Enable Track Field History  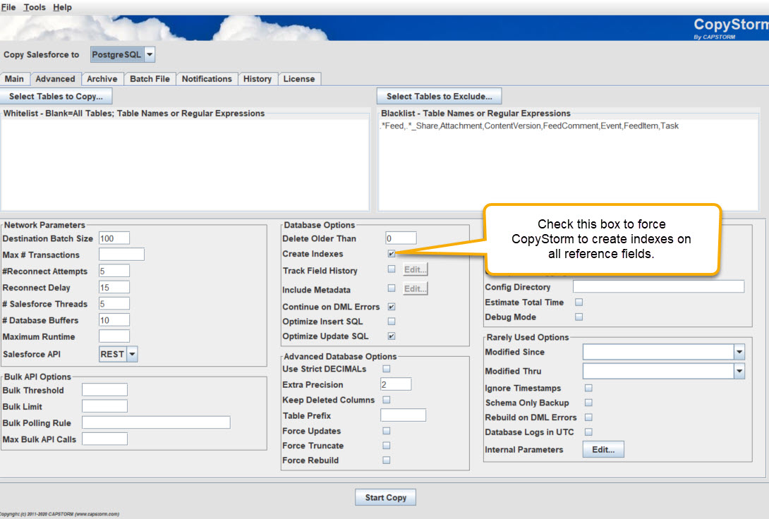(393, 269)
